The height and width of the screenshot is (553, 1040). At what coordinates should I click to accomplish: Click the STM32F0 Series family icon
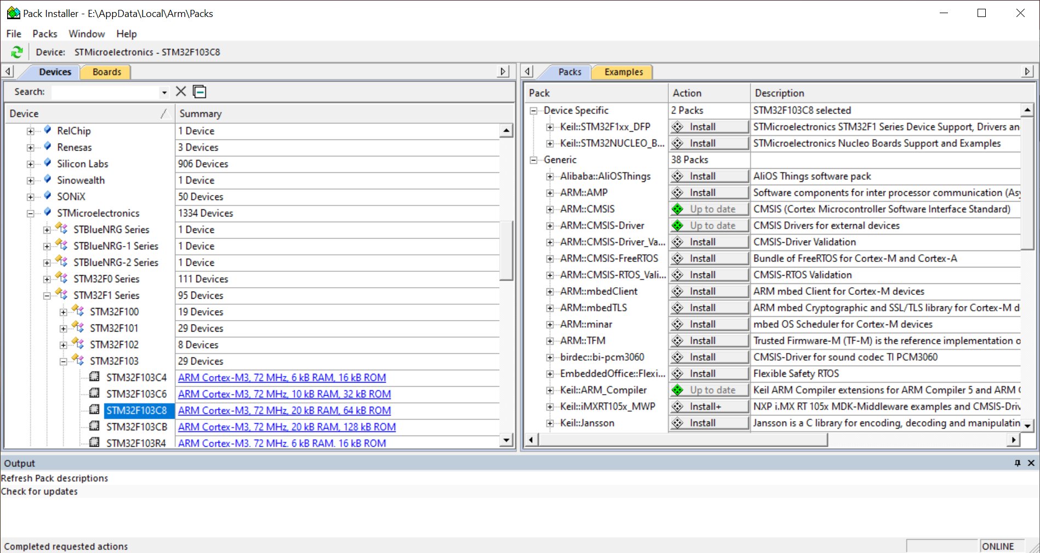[61, 278]
